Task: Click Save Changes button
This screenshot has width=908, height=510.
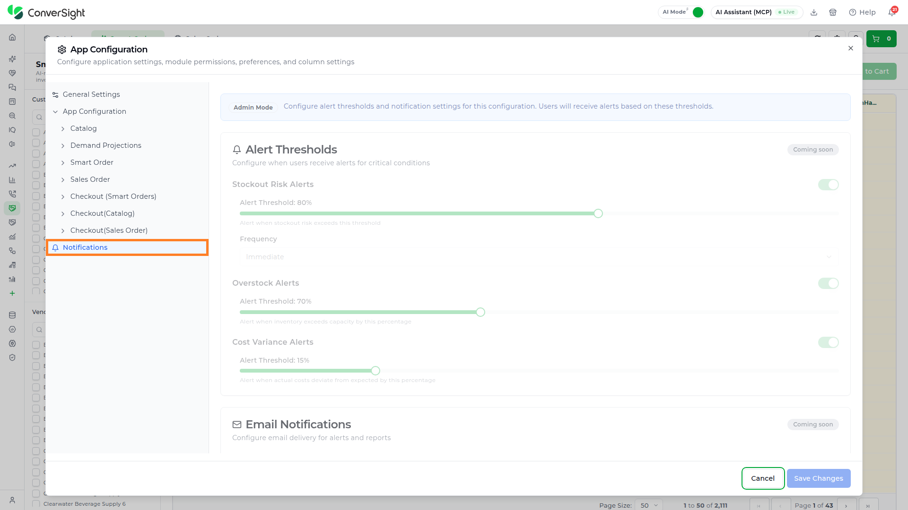Action: tap(819, 478)
